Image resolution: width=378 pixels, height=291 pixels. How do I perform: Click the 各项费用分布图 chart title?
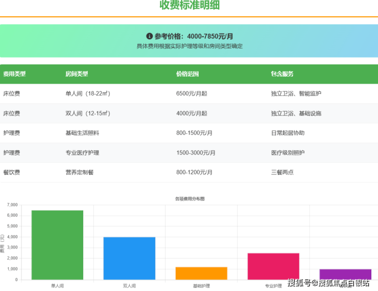(190, 198)
